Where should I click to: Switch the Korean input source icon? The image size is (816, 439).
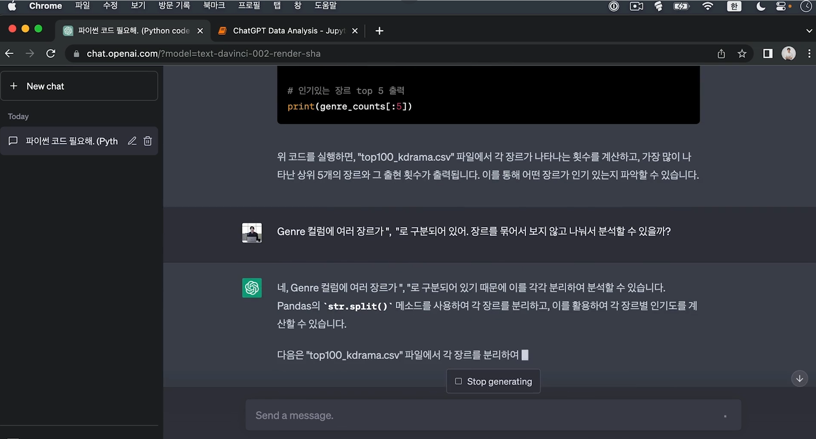point(734,6)
